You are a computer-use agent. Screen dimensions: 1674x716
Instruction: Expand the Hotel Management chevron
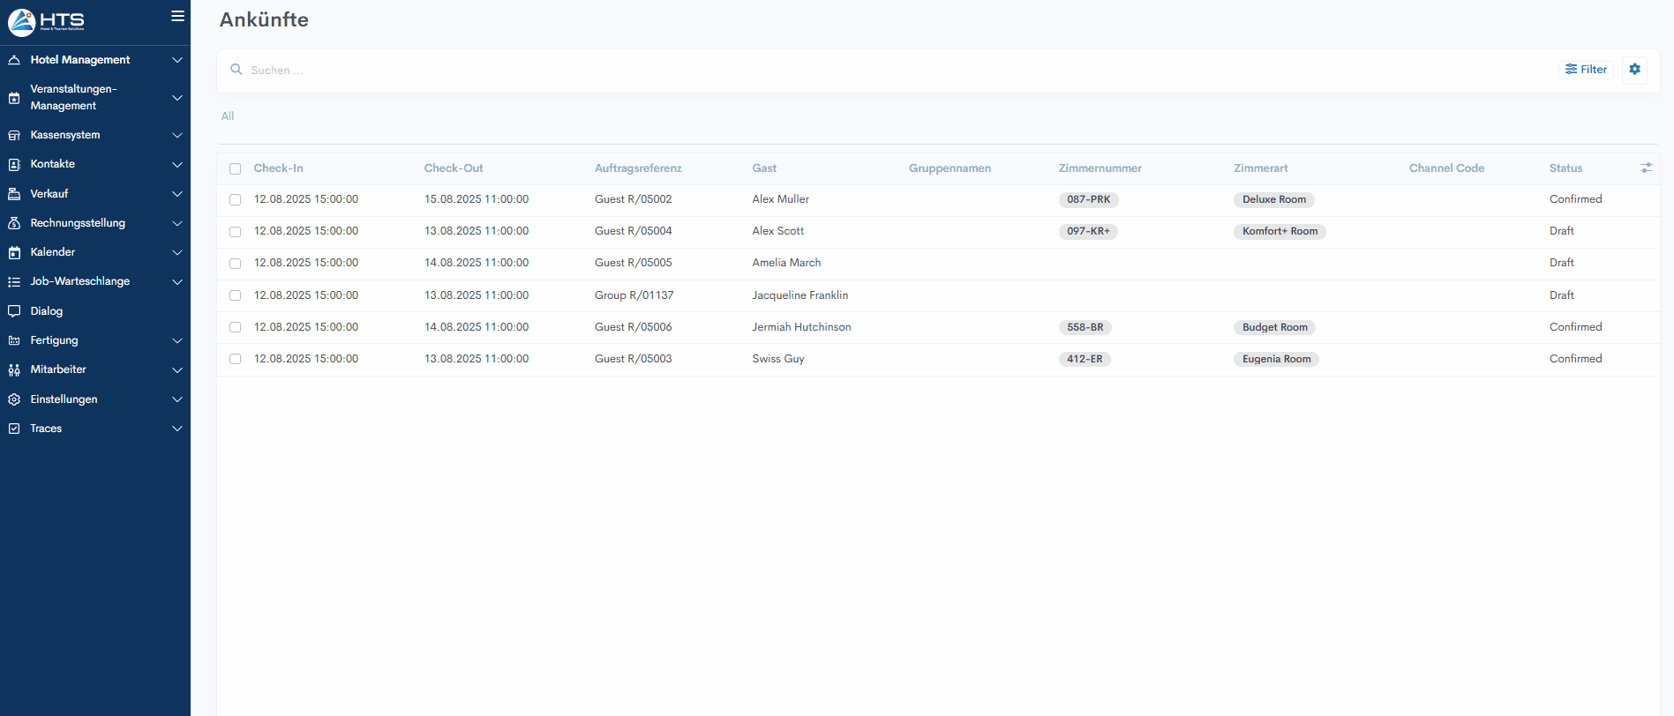tap(177, 60)
